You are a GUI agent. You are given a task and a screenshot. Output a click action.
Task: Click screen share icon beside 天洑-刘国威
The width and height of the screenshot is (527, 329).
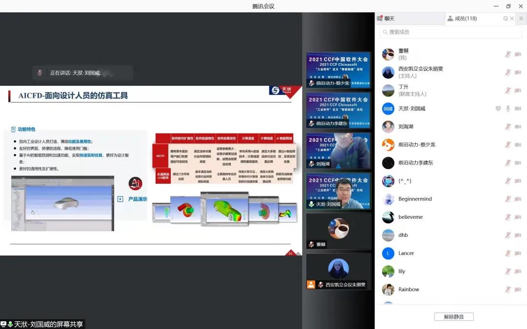[x=498, y=109]
